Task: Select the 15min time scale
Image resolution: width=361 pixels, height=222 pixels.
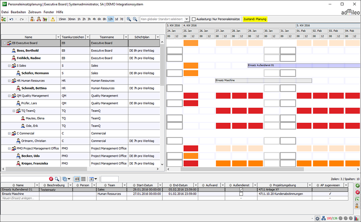Action: click(62, 19)
